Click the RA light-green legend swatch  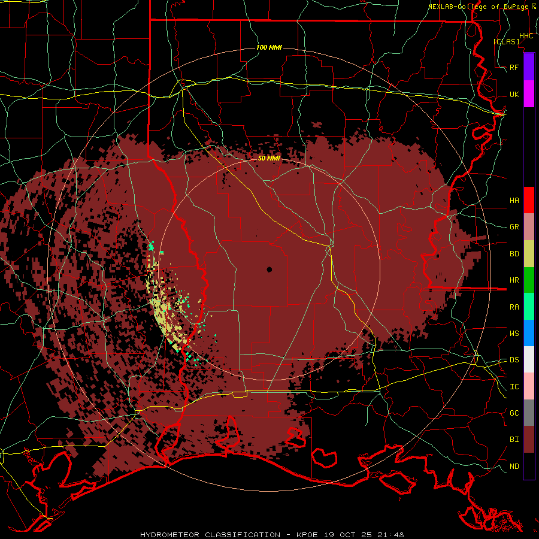pos(529,307)
